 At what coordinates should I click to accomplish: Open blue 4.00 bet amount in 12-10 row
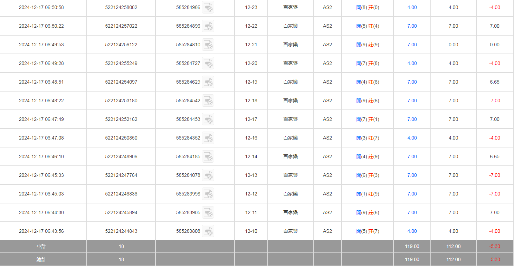click(412, 231)
